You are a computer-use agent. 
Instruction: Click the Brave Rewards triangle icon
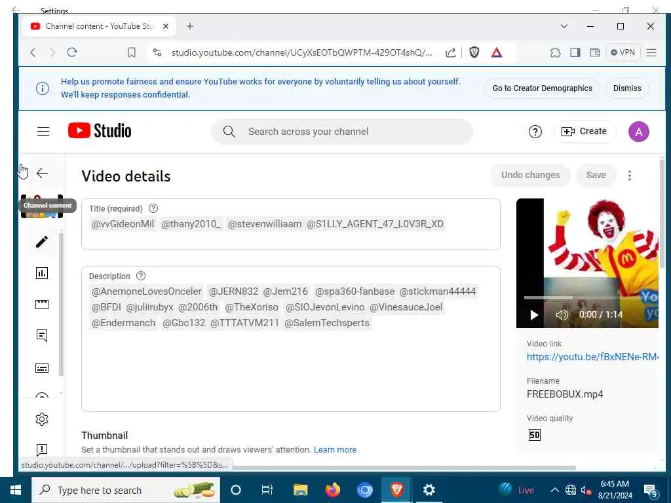(497, 52)
